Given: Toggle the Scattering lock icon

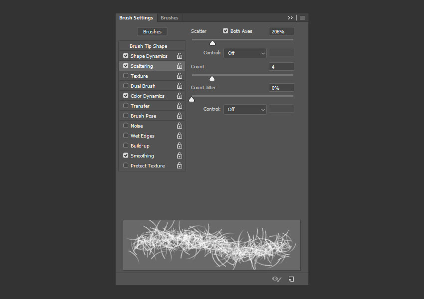Looking at the screenshot, I should (180, 66).
